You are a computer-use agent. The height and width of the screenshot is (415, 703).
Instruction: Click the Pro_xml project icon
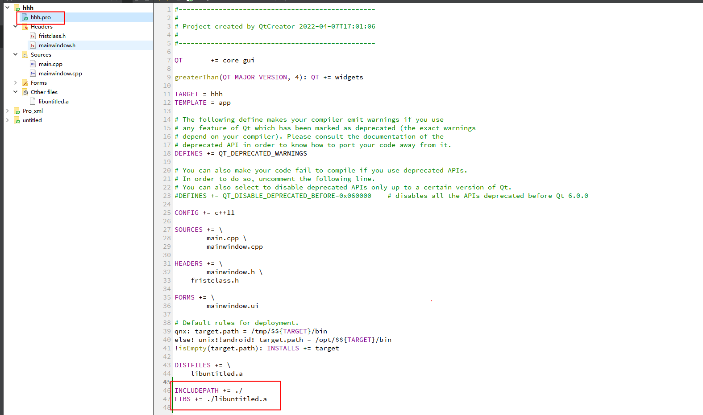(x=17, y=111)
